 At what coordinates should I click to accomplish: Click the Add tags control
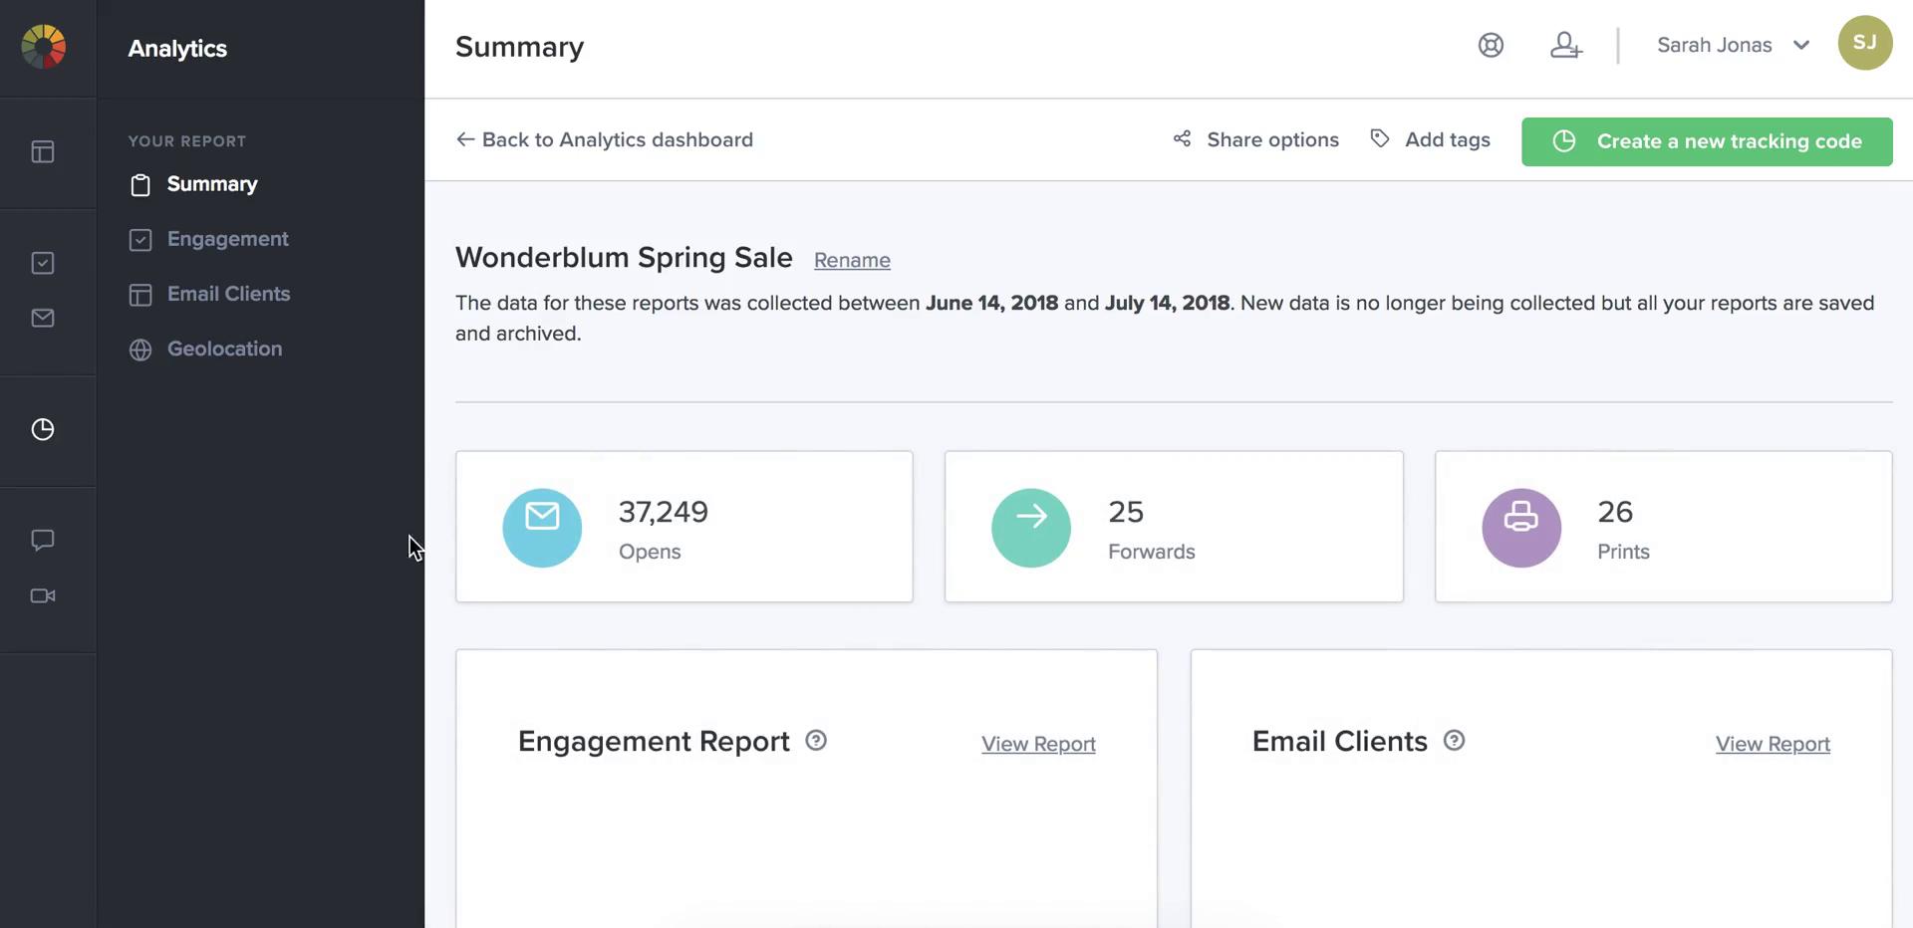1431,139
